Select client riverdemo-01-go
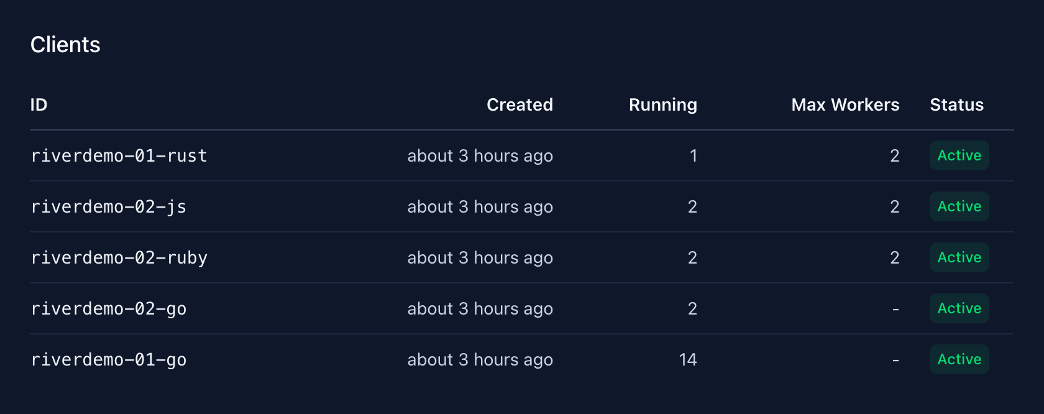1044x414 pixels. coord(109,359)
